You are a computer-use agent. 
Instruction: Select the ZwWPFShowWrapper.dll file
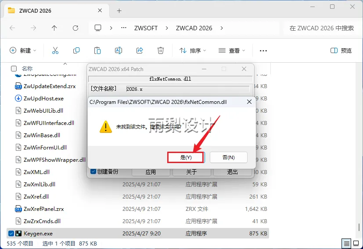coord(54,160)
